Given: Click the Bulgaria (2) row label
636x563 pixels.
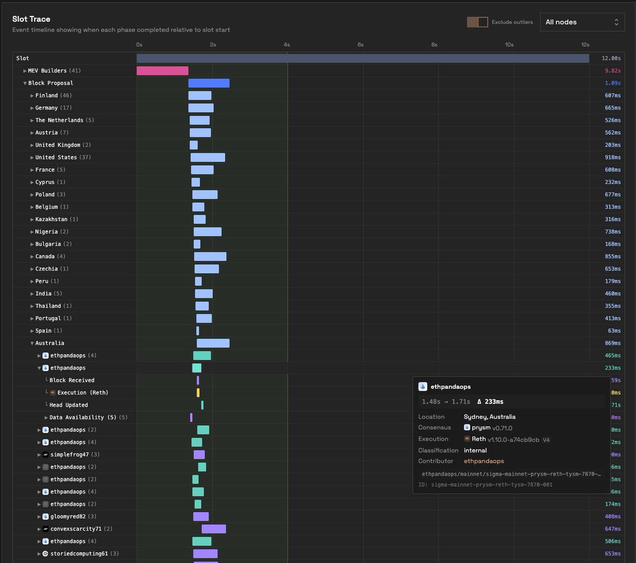Looking at the screenshot, I should pos(54,244).
